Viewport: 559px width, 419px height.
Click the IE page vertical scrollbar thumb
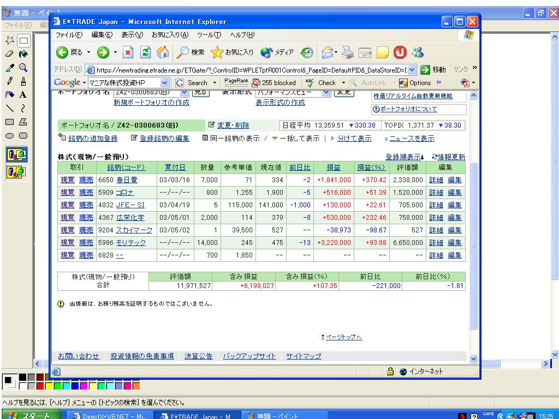tap(473, 246)
